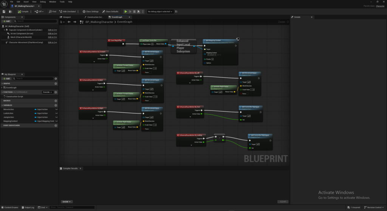The width and height of the screenshot is (387, 211).
Task: Open play options three-dot menu
Action: (x=142, y=12)
